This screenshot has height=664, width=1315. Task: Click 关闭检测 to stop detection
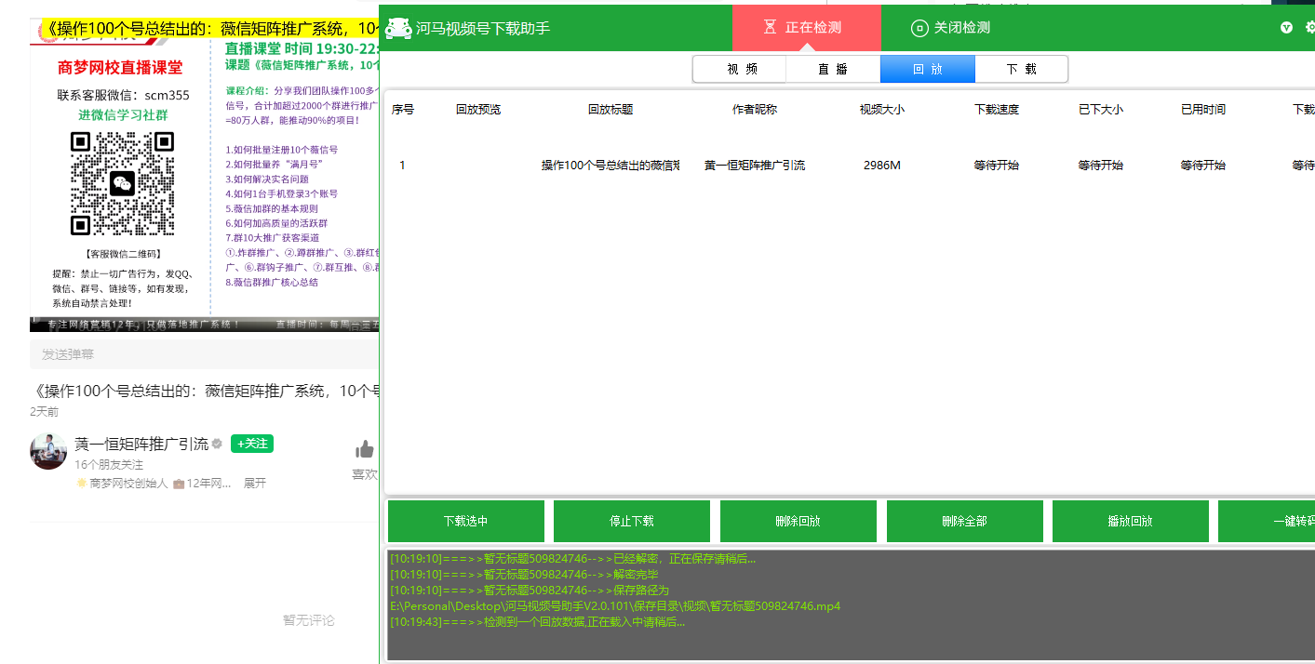click(x=950, y=28)
